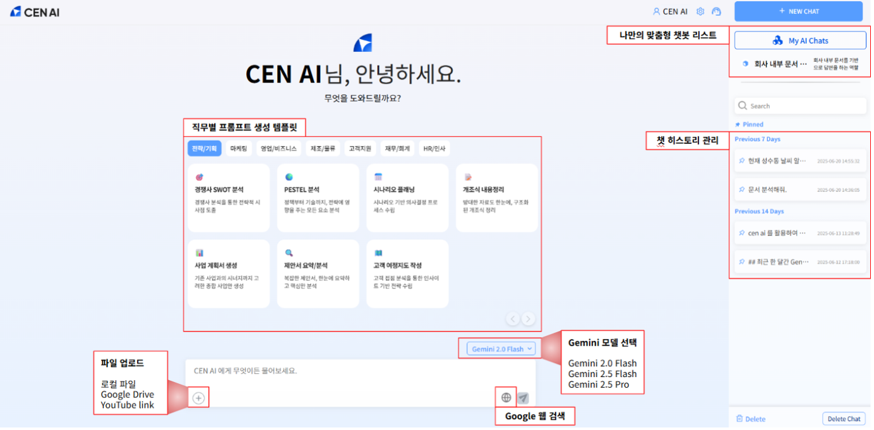Click the 경쟁사 SWOT 분석 card icon

tap(199, 177)
